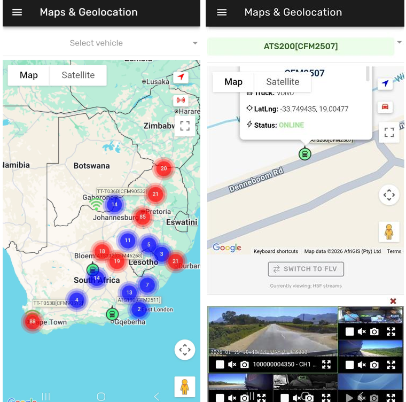
Task: Click SWITCH TO FLV button
Action: tap(306, 269)
